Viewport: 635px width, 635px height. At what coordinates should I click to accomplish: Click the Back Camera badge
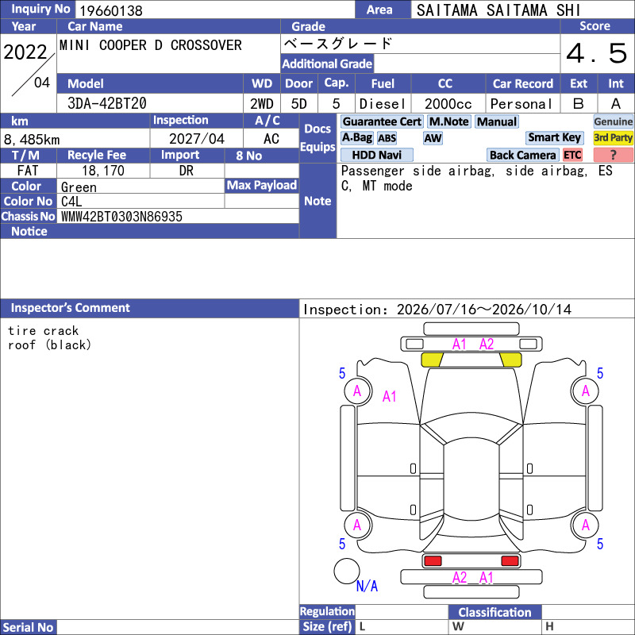522,155
